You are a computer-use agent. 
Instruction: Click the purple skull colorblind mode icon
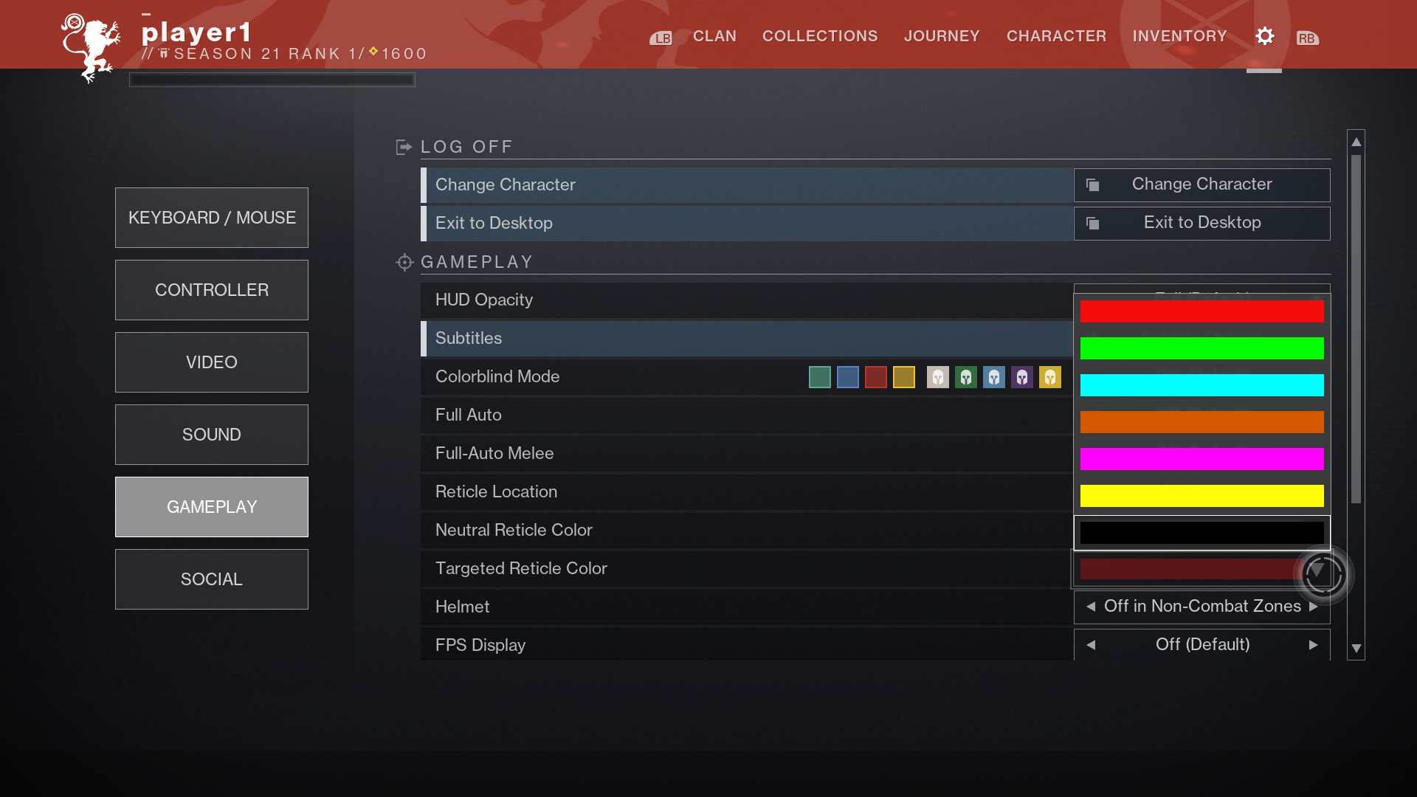(1022, 378)
